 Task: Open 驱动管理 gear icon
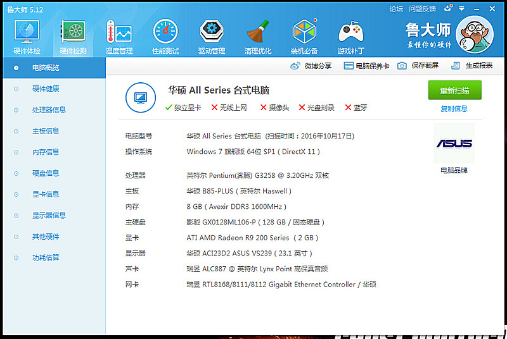(212, 31)
